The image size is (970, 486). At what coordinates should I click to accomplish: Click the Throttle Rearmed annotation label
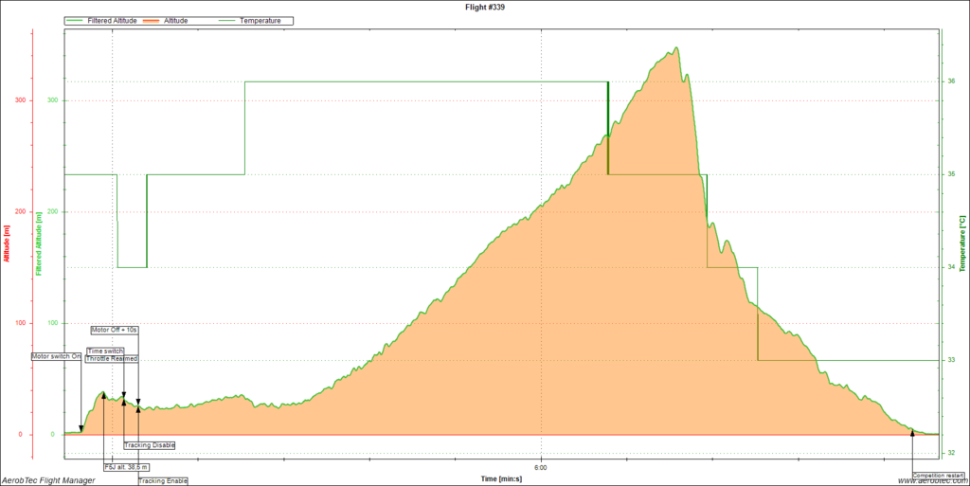112,358
